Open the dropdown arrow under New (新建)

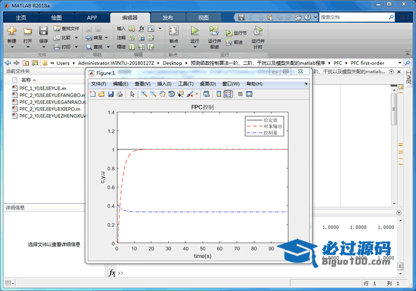tap(12, 47)
